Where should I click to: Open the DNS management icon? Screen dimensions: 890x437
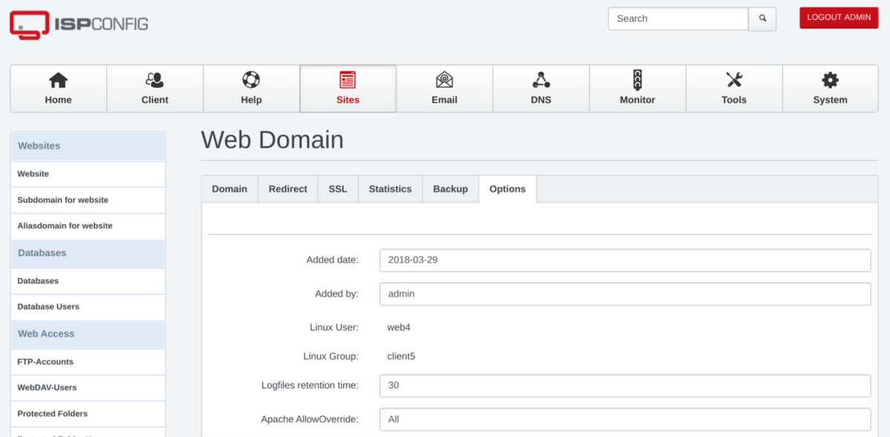click(x=541, y=82)
